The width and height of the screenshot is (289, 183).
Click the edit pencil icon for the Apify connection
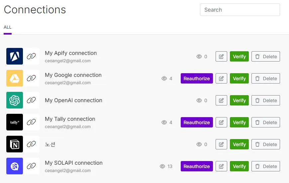(x=221, y=57)
